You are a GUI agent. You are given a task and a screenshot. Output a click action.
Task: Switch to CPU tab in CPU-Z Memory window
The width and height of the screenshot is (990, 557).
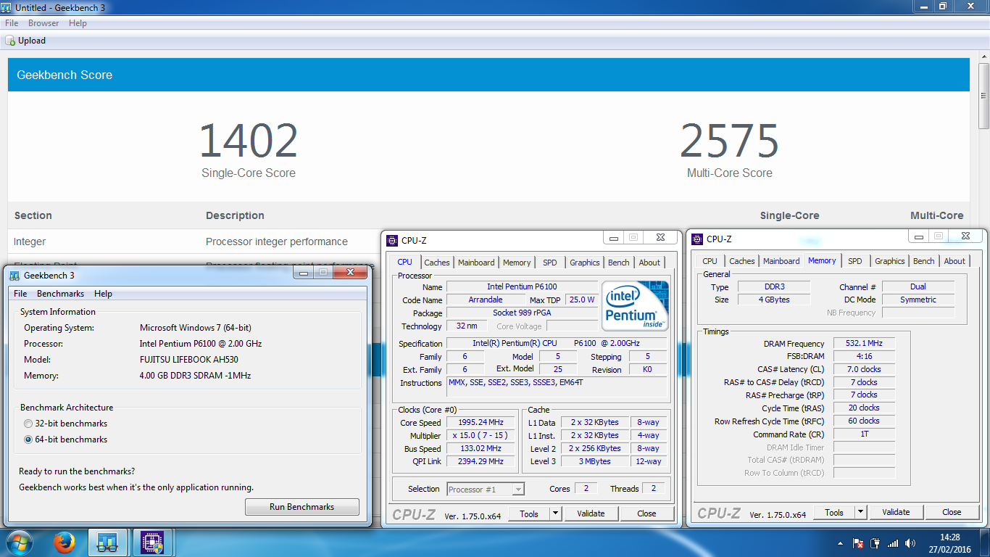pyautogui.click(x=710, y=261)
